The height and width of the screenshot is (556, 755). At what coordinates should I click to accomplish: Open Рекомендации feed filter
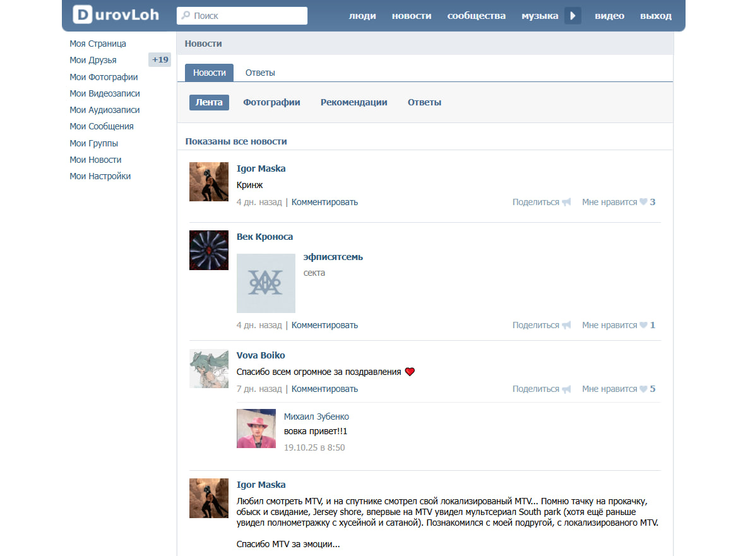tap(354, 102)
